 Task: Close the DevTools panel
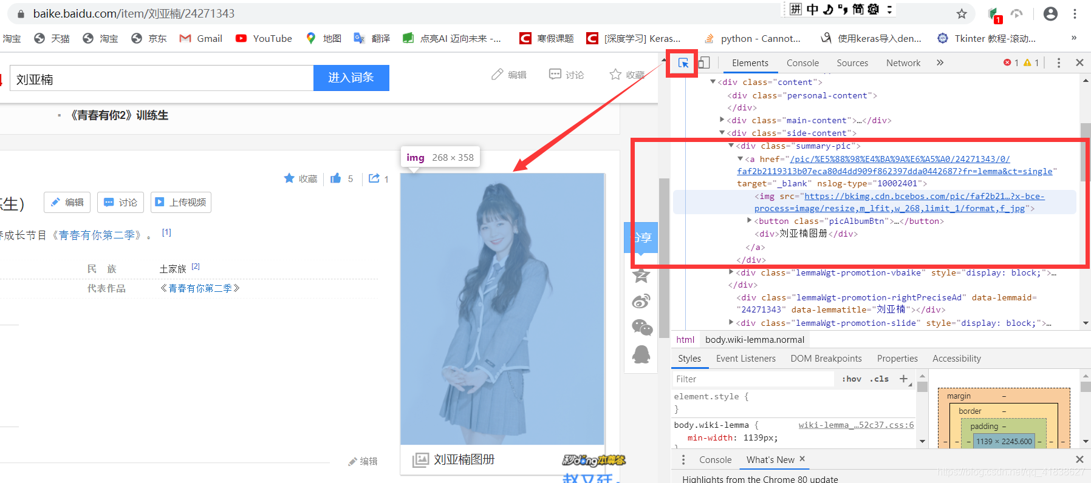1079,62
